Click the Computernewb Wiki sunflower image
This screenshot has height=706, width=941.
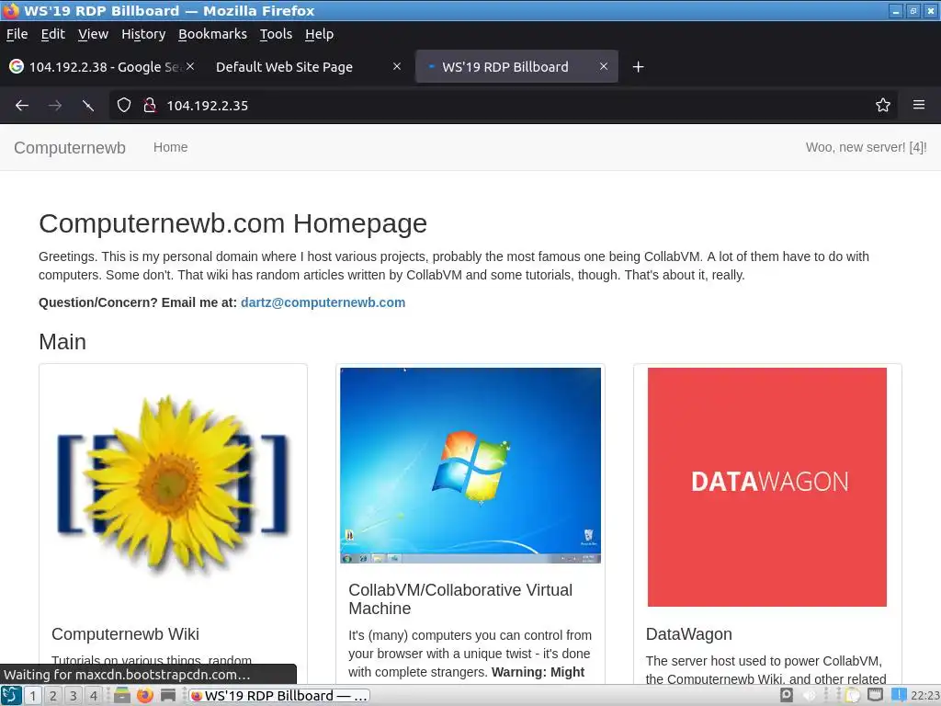(173, 484)
